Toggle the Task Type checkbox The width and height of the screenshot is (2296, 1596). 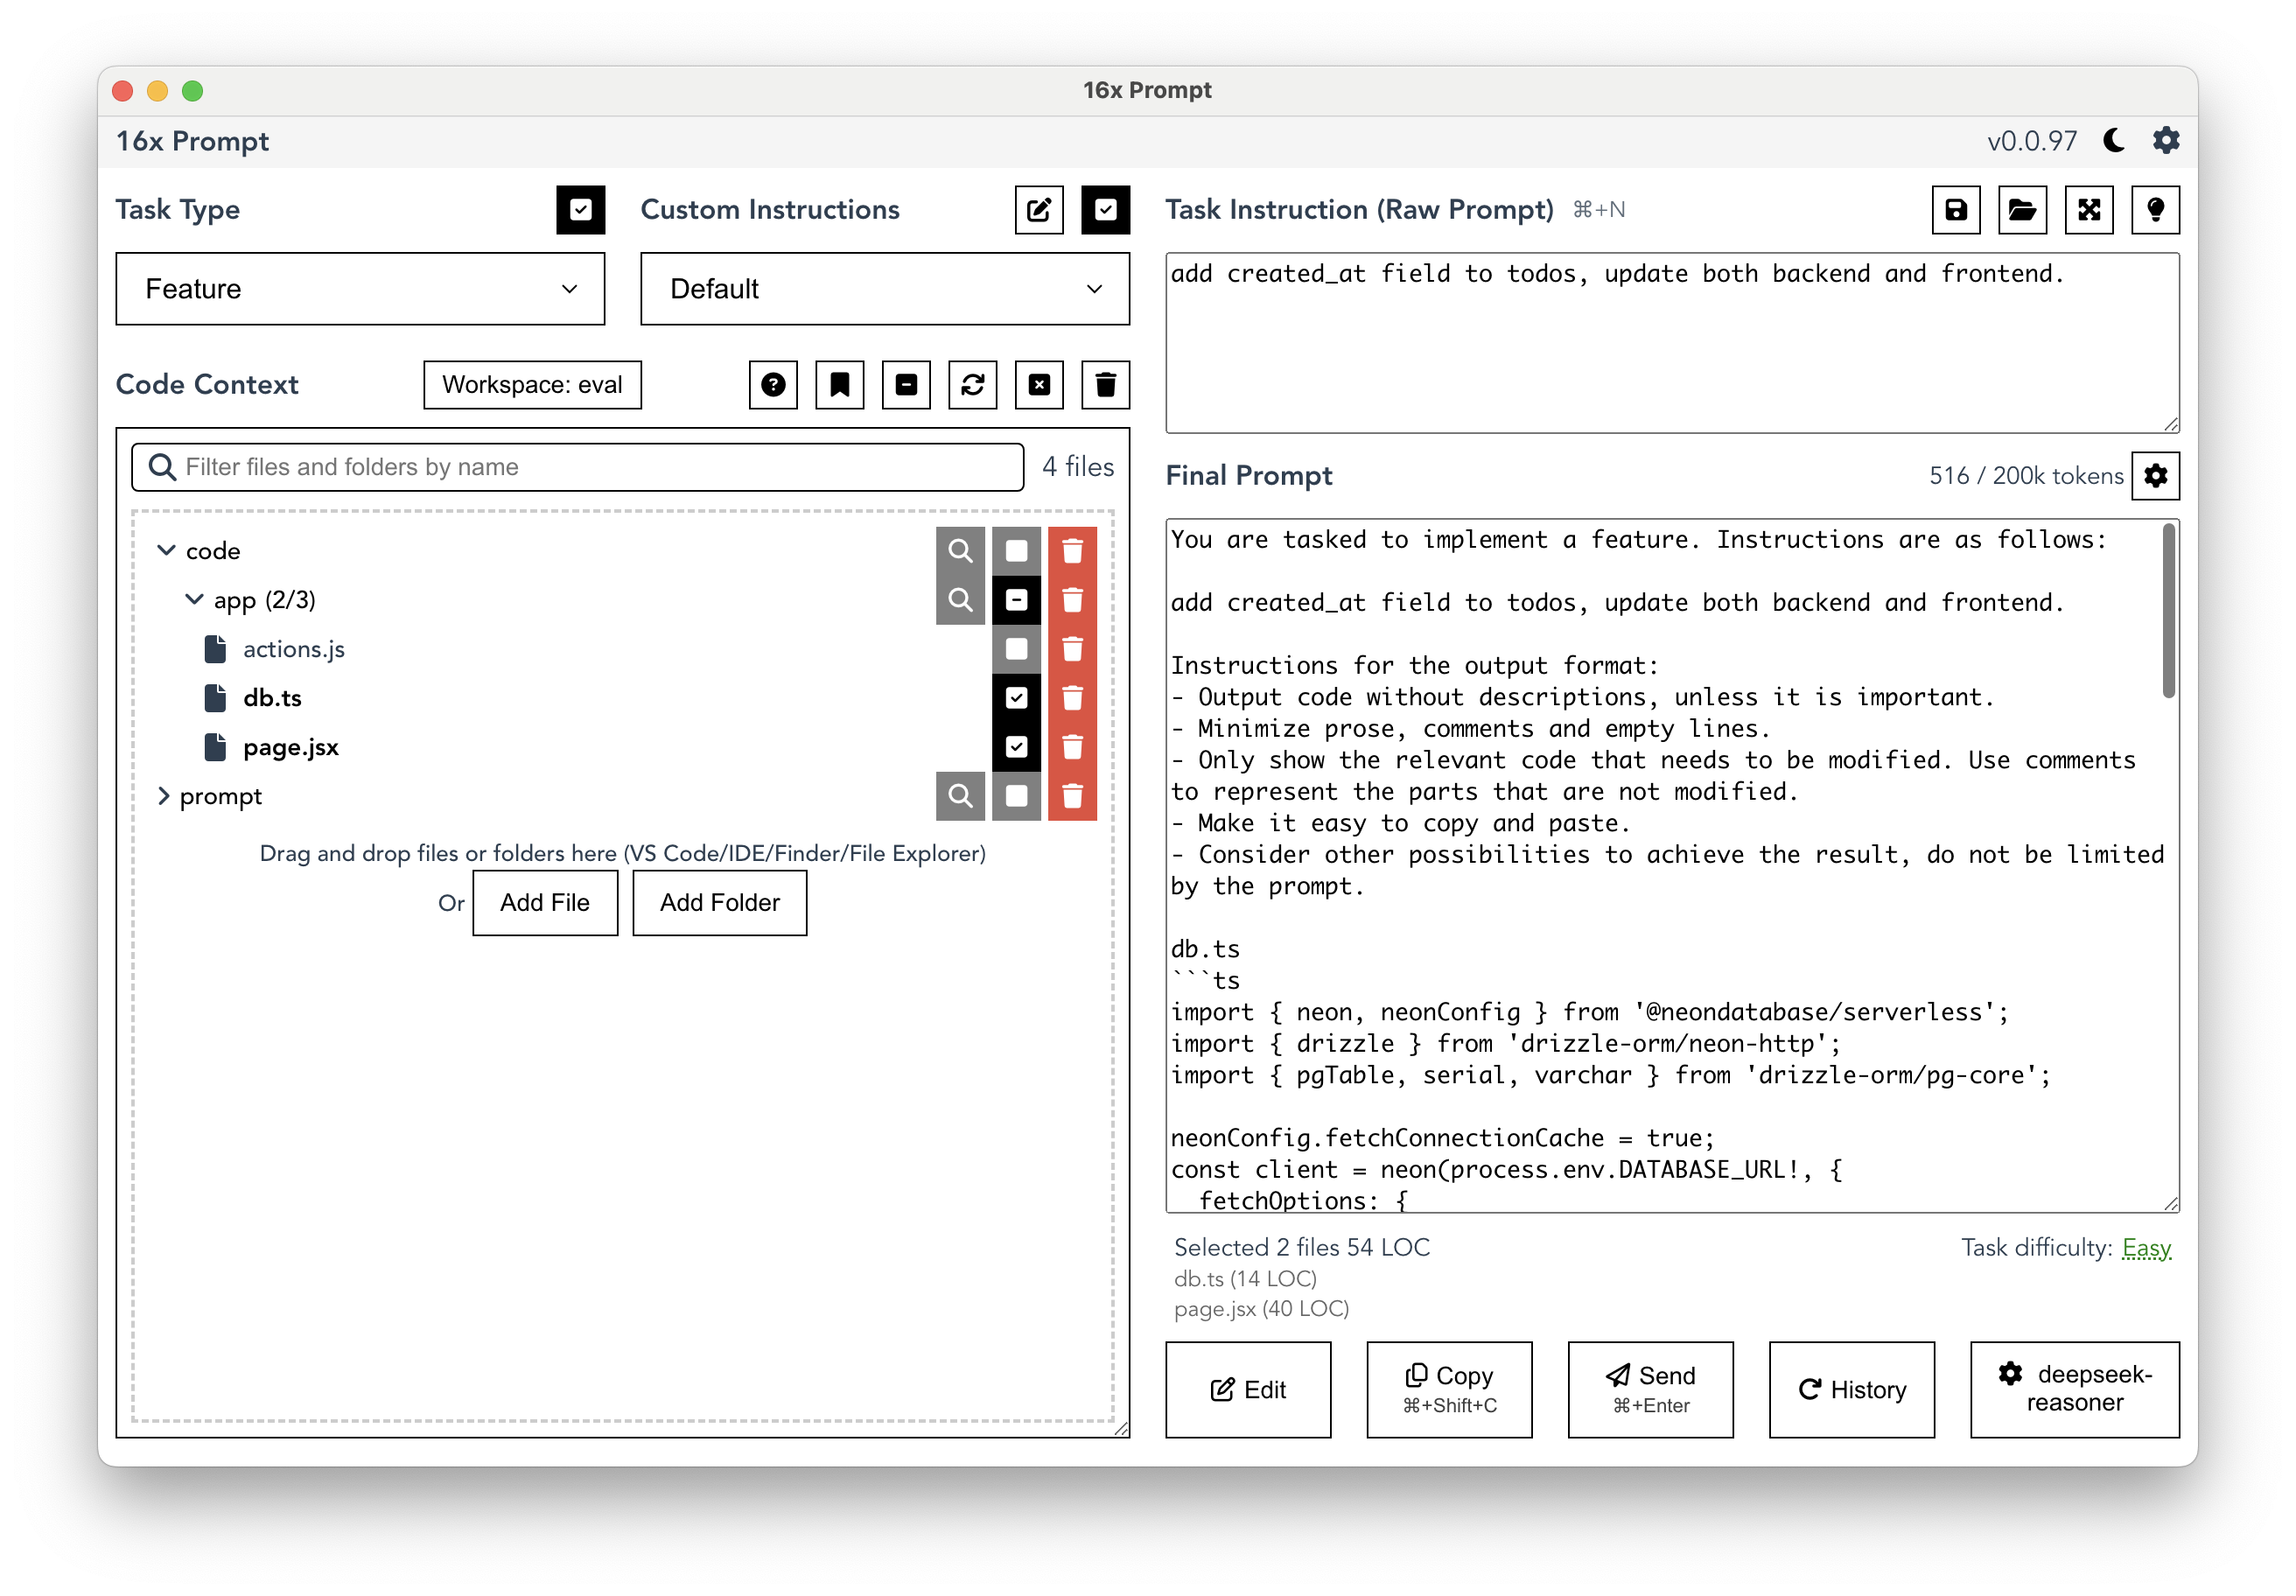click(581, 209)
